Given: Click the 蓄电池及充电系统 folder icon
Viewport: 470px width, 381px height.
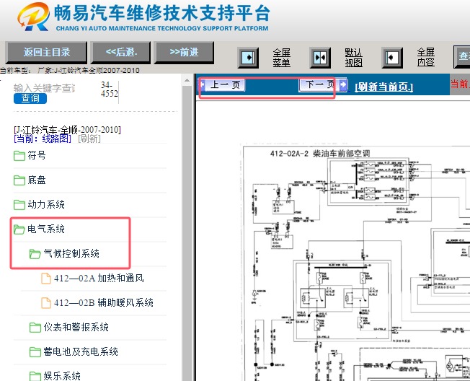Looking at the screenshot, I should point(35,352).
